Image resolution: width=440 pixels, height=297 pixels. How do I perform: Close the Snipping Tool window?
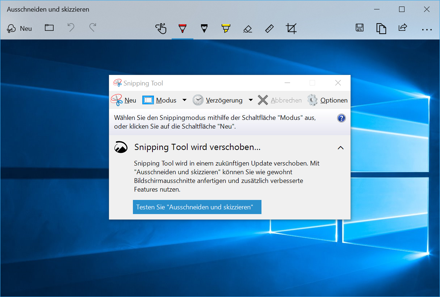coord(338,83)
